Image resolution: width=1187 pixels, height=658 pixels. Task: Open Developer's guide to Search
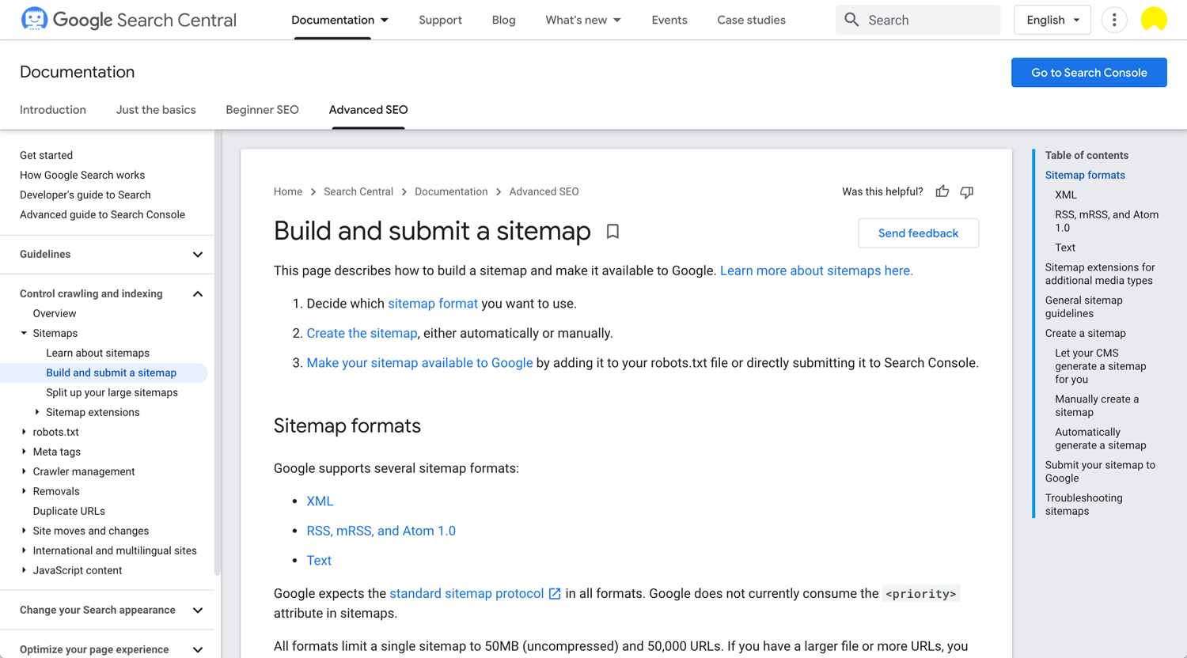(x=85, y=195)
